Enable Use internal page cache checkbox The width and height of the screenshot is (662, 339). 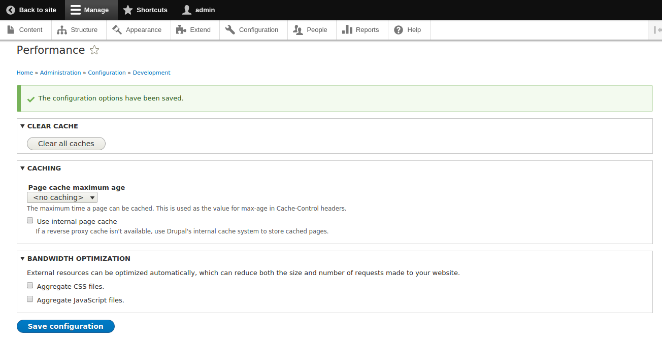pos(30,221)
